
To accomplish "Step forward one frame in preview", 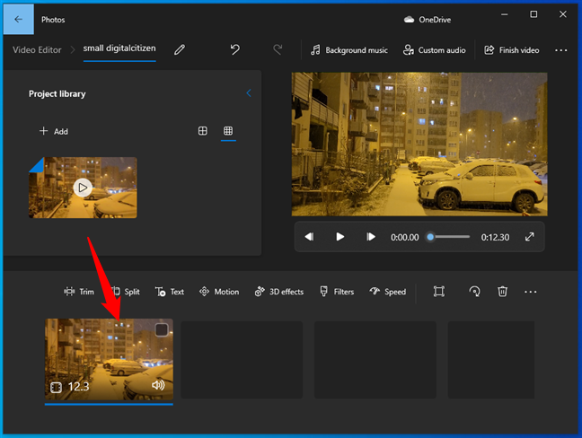I will (370, 237).
